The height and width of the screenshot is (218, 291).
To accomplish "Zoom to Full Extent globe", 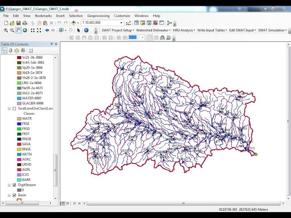I will (x=25, y=30).
